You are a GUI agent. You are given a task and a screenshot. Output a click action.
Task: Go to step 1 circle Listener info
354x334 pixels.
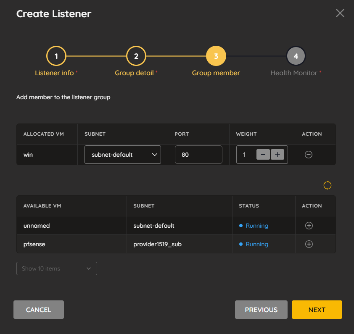[56, 56]
